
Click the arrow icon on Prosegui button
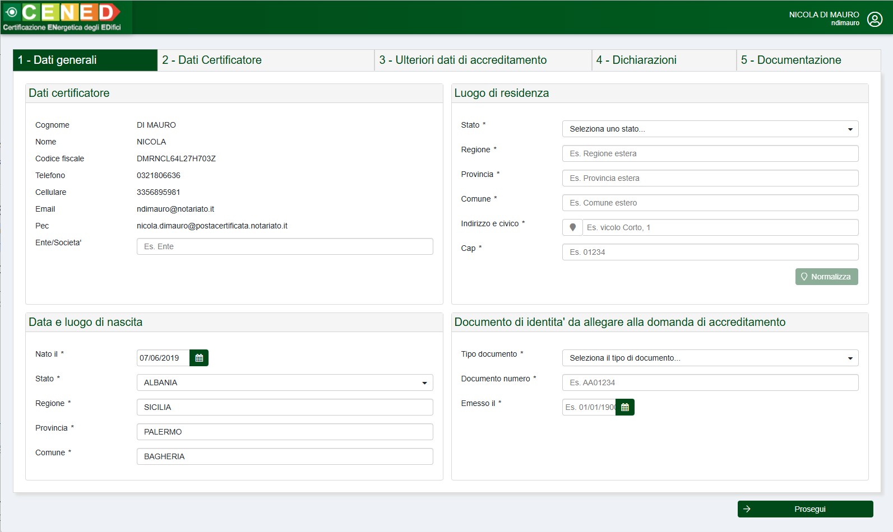pyautogui.click(x=747, y=509)
